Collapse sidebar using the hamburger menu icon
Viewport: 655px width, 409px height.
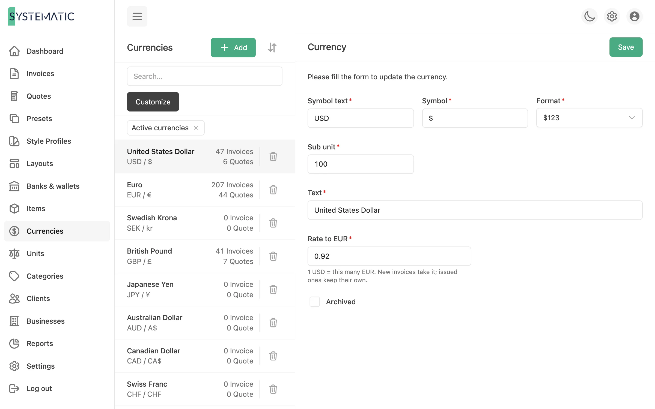137,16
